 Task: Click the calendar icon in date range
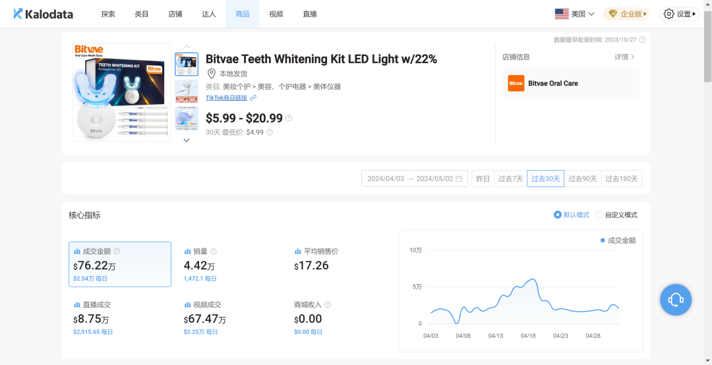click(459, 179)
